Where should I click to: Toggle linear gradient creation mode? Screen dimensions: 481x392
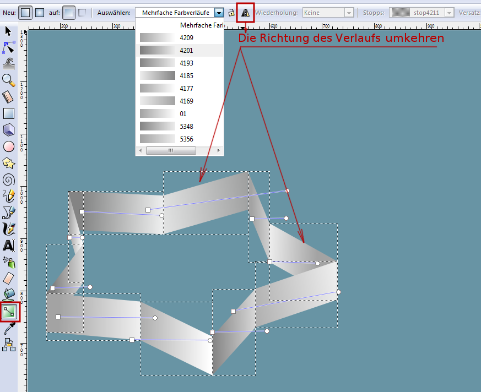pos(25,12)
